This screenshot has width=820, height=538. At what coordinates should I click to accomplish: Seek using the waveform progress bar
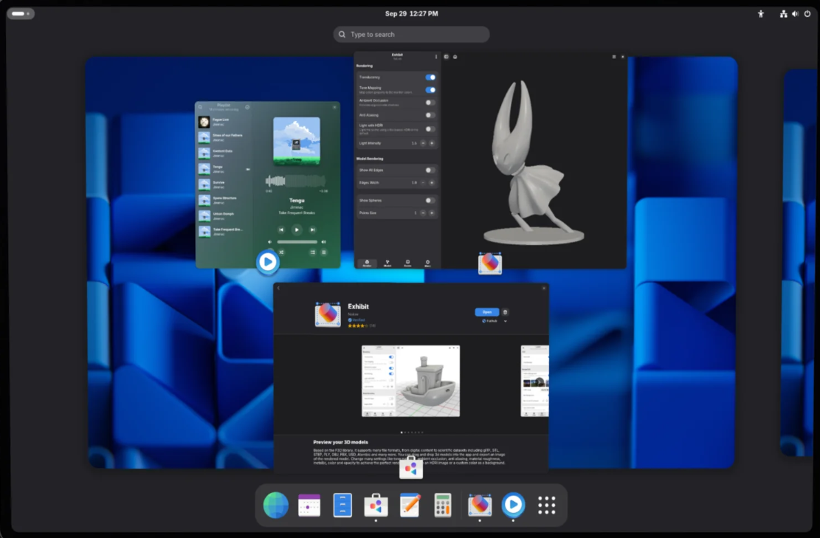tap(295, 181)
